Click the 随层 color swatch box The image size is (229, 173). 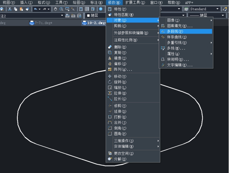coord(89,15)
